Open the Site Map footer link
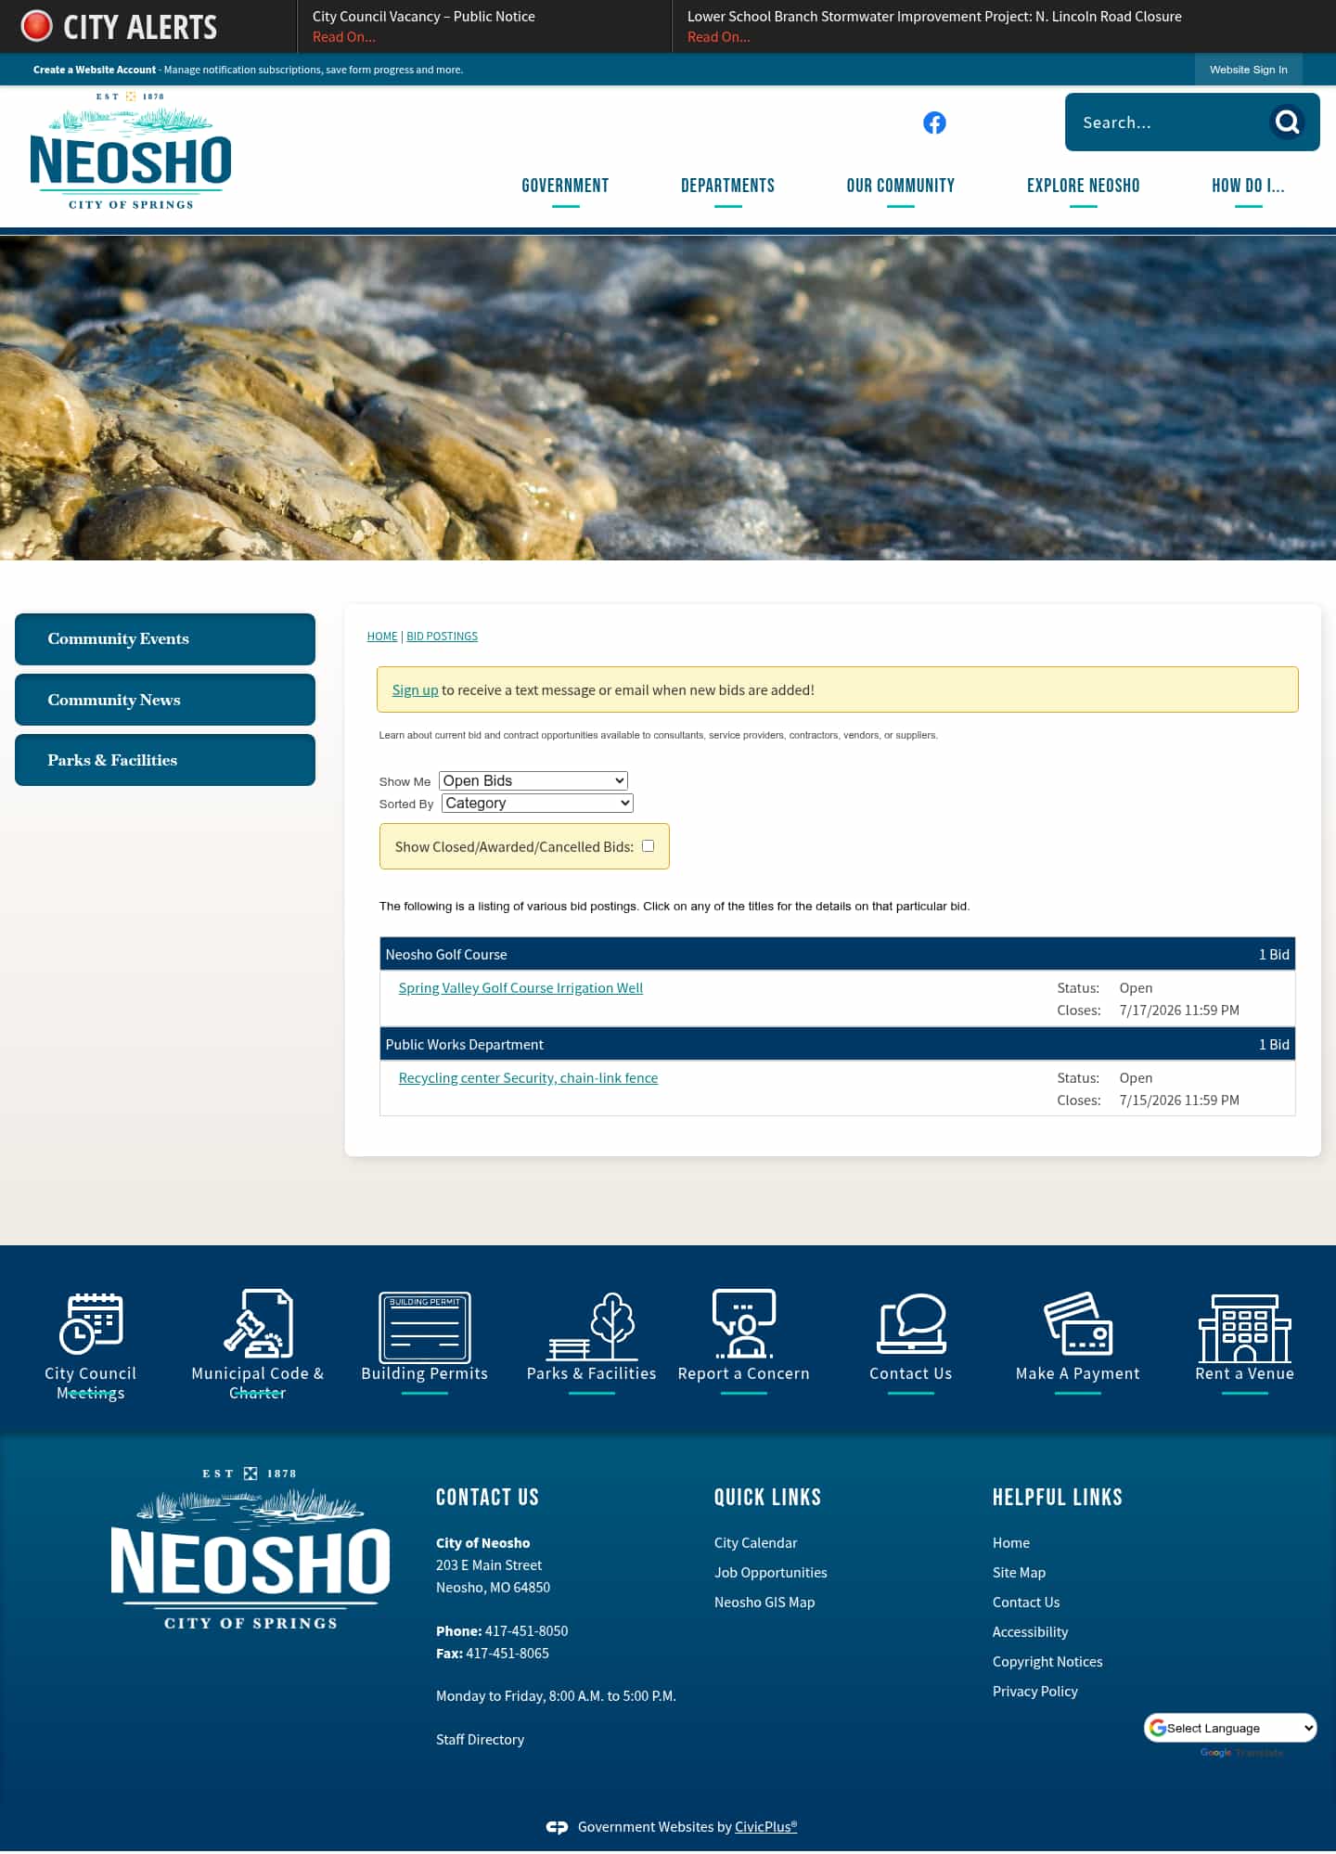This screenshot has width=1336, height=1854. tap(1019, 1573)
